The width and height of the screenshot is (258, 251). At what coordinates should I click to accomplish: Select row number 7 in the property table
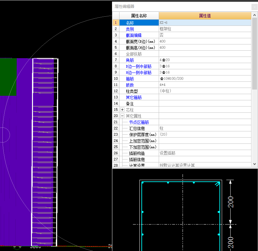pos(116,60)
